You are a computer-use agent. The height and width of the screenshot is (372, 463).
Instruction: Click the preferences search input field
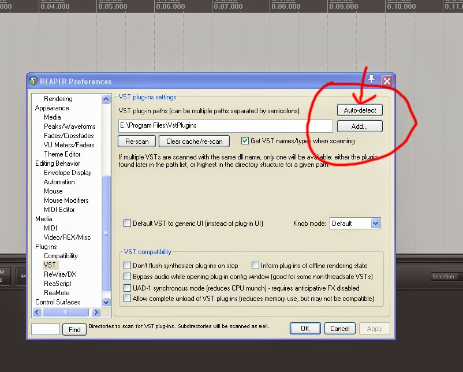coord(46,329)
